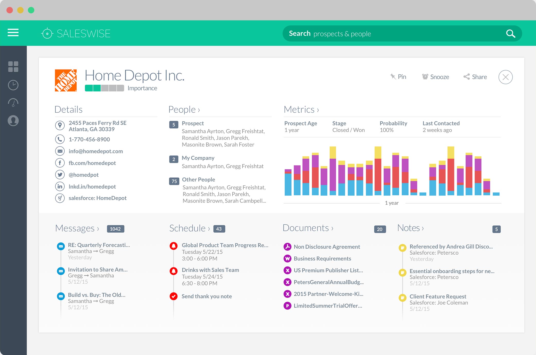Open the speedometer gauge icon in sidebar
Screen dimensions: 536x355
tap(13, 103)
